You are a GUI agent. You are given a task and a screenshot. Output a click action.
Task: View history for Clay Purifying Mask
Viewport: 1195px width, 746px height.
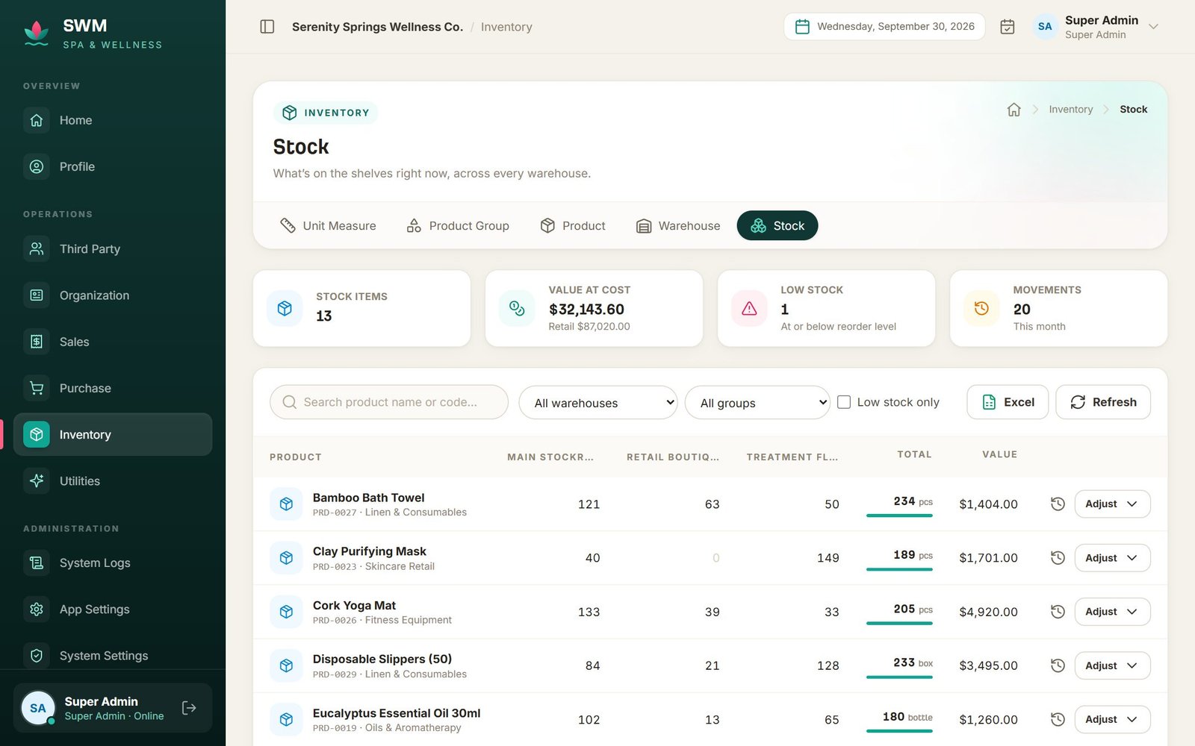point(1058,558)
